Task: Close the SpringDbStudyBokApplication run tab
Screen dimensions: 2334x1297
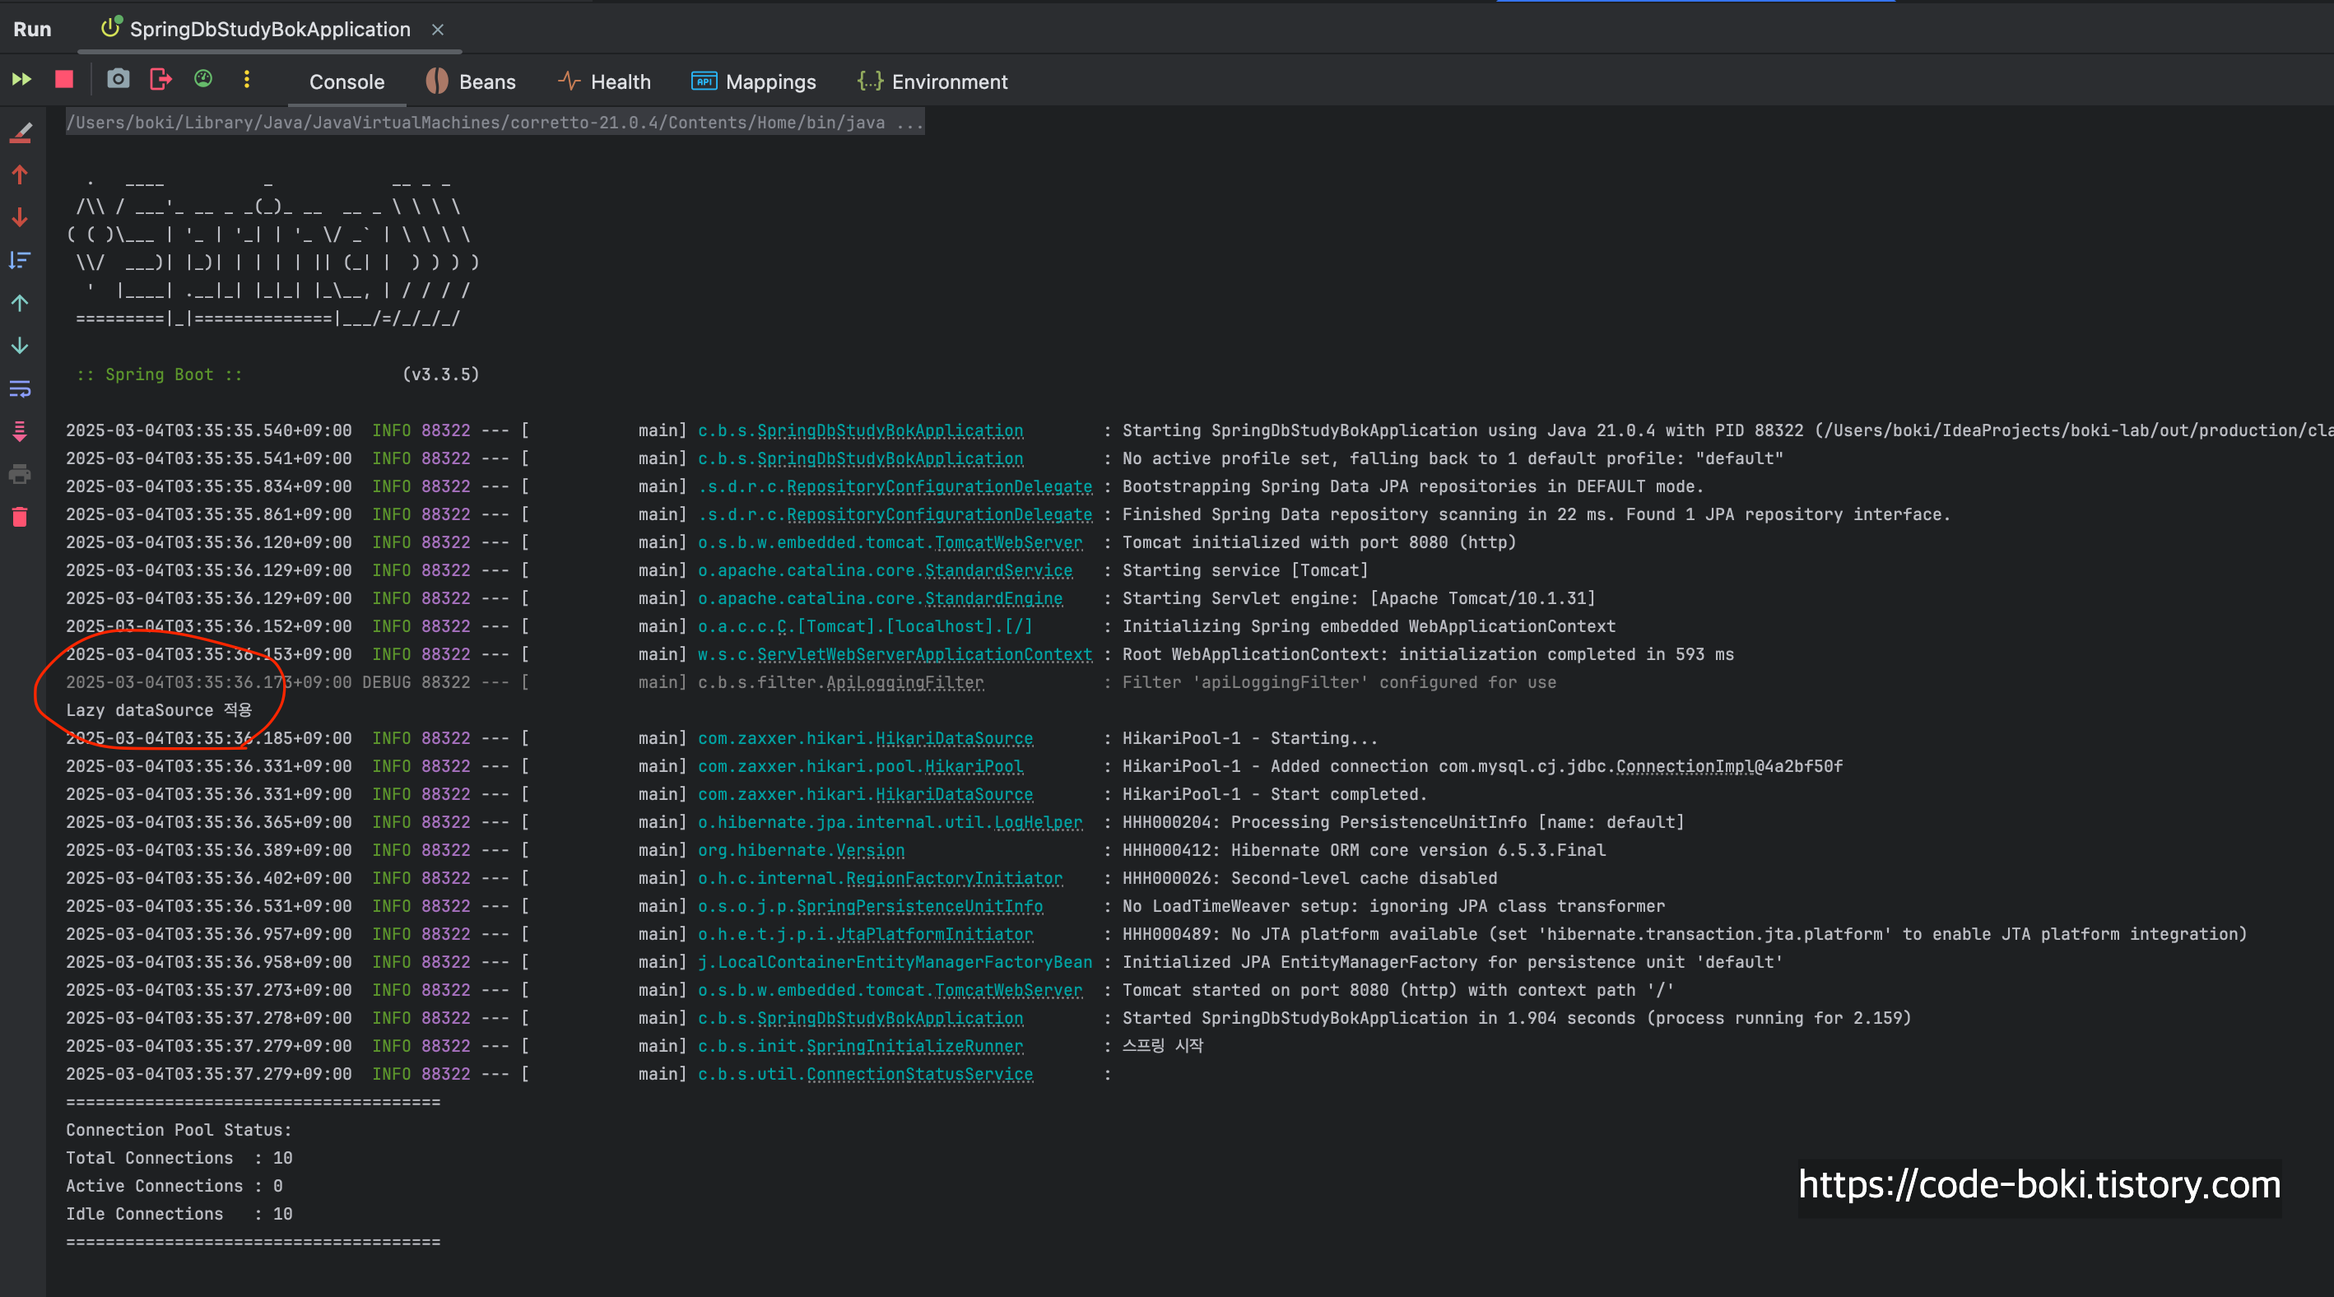Action: (438, 29)
